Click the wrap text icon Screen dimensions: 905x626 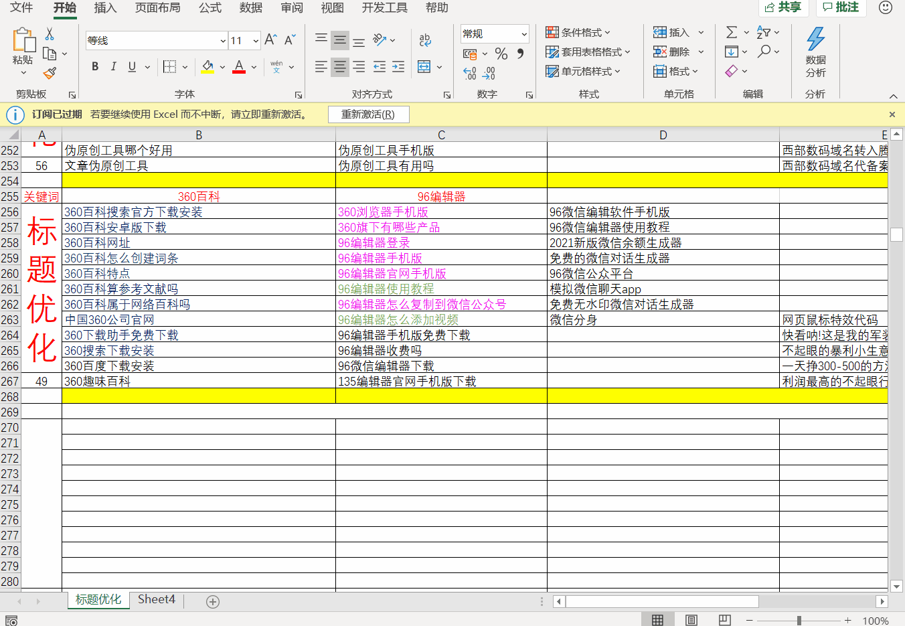pyautogui.click(x=425, y=40)
